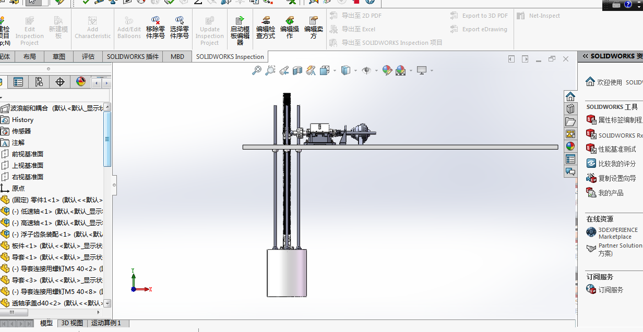Click the 选择零件序号 select balloons tool
The image size is (643, 332).
[180, 27]
